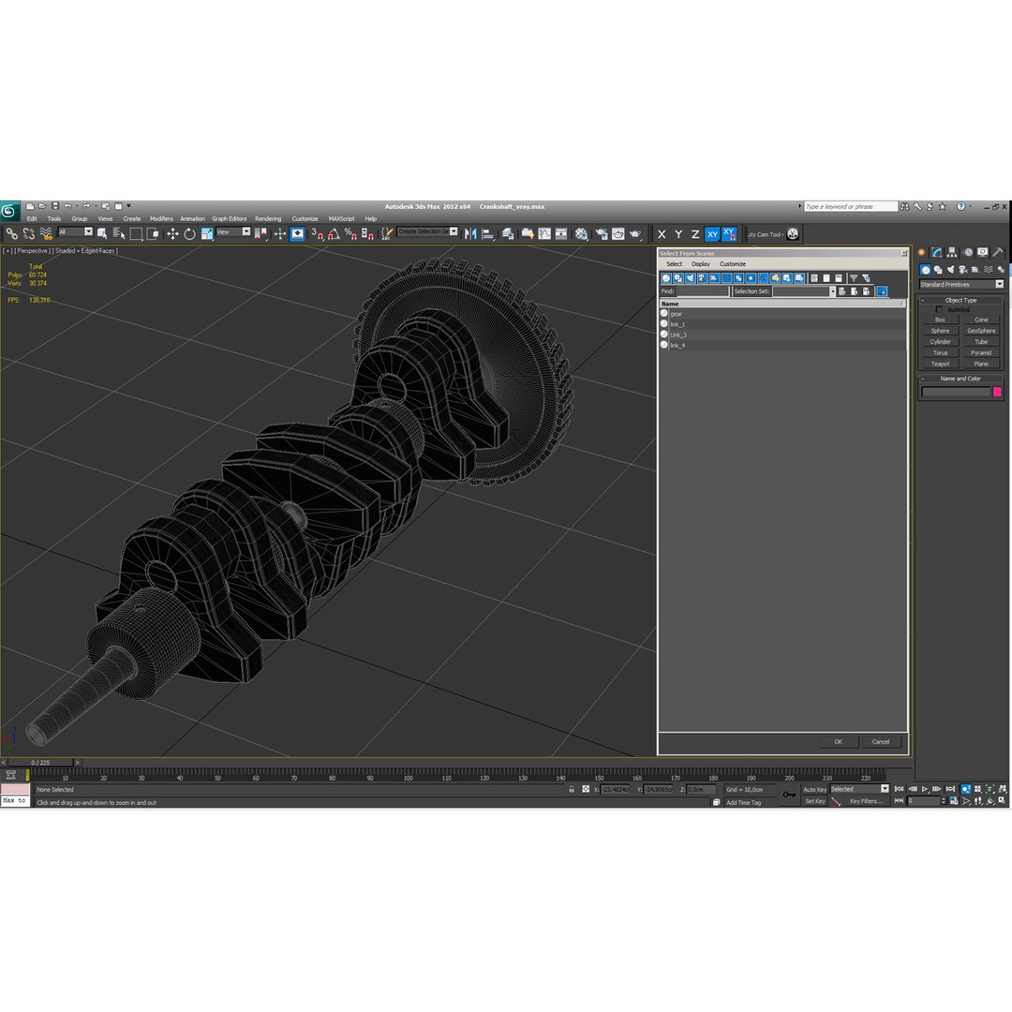The height and width of the screenshot is (1012, 1012).
Task: Restrict transform to X axis
Action: [x=662, y=234]
